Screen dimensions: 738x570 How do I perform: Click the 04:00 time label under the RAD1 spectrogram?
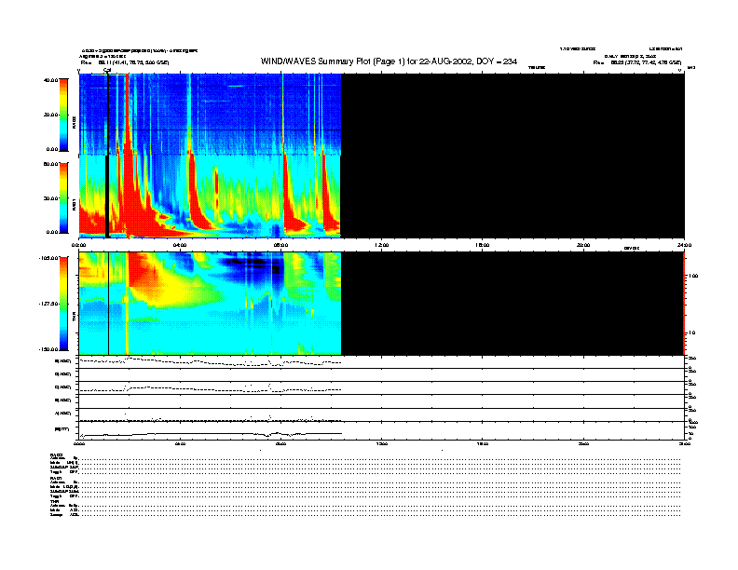[x=180, y=245]
